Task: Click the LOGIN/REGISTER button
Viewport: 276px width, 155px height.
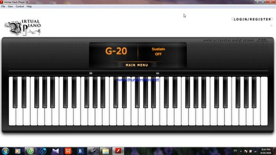Action: click(x=252, y=19)
